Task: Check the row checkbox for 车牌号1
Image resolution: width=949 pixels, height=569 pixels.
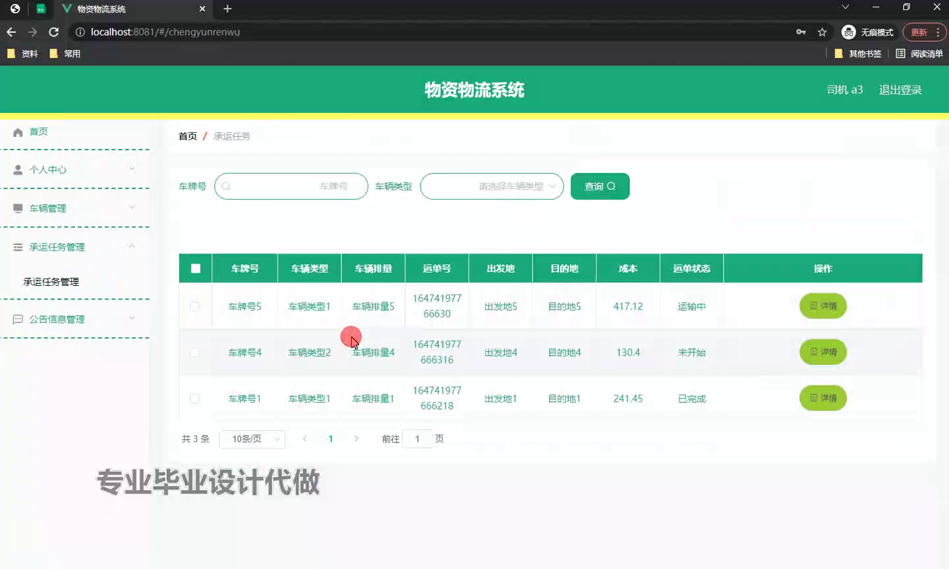Action: 194,398
